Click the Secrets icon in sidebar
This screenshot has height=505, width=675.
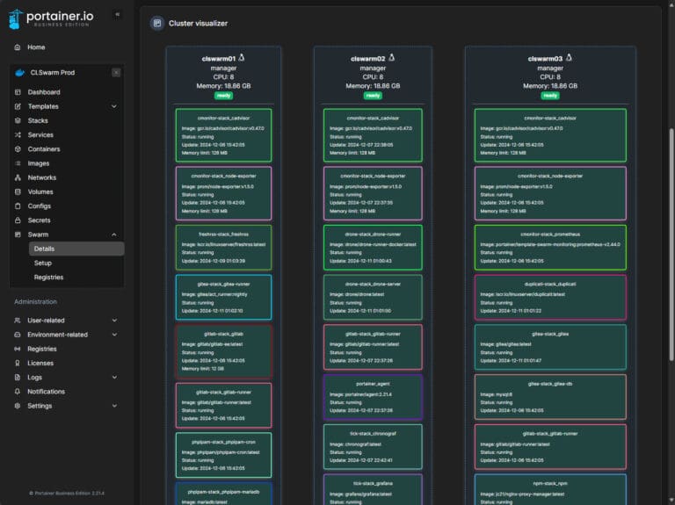pos(18,220)
